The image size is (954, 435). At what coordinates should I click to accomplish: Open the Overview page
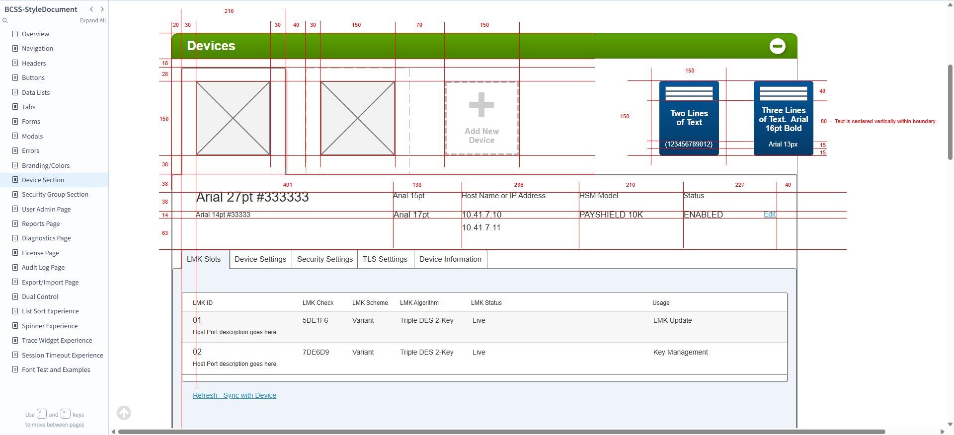click(x=35, y=34)
